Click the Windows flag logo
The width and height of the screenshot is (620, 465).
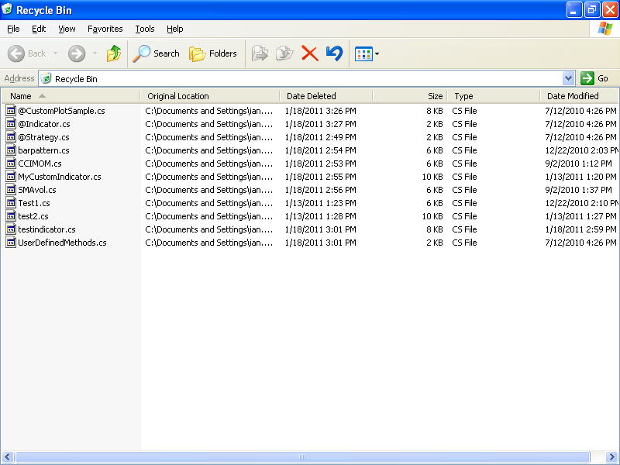pyautogui.click(x=604, y=29)
